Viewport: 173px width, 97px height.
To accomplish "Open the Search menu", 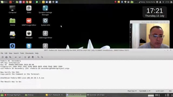I will 16,53.
